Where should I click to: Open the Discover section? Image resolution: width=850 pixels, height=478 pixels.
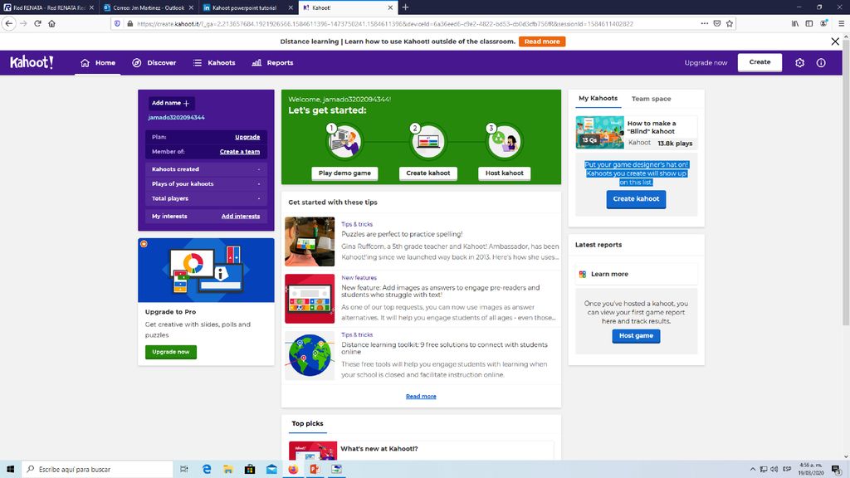154,63
